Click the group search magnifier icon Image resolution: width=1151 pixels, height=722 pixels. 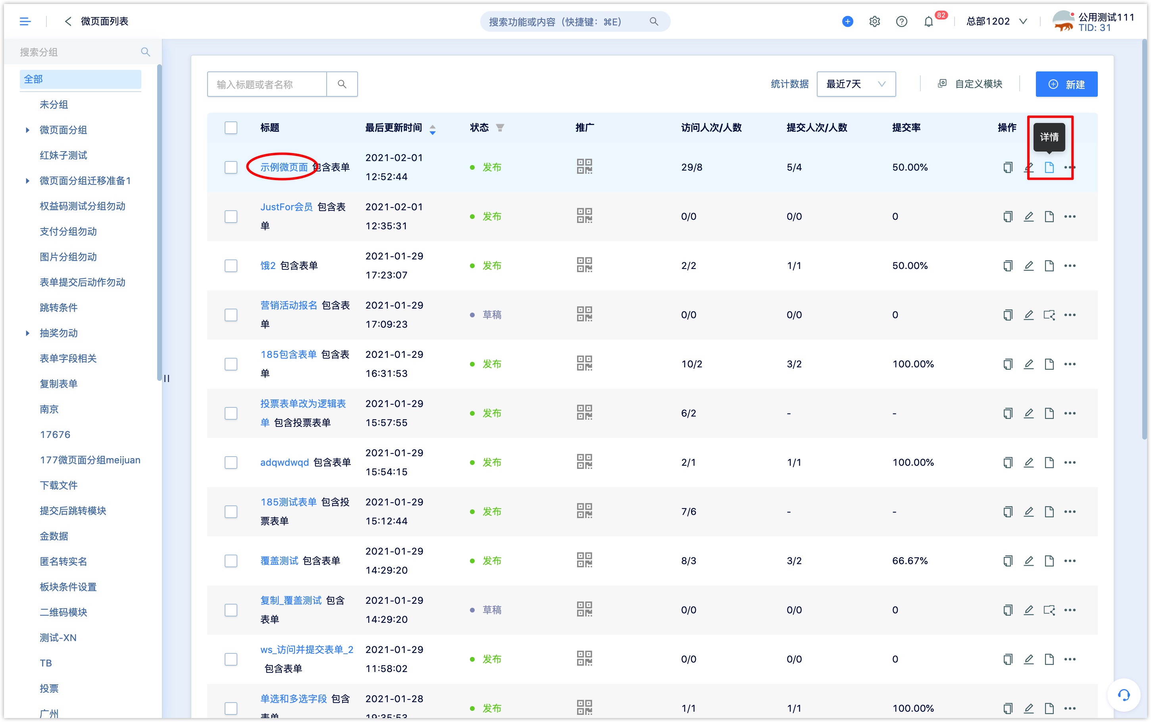(145, 52)
